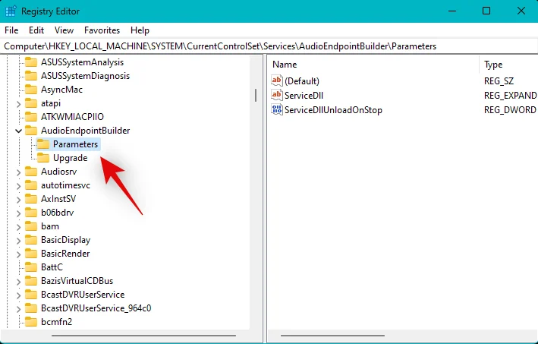This screenshot has height=344, width=538.
Task: Select the BcastDVRUserService_964c0 key
Action: [96, 308]
